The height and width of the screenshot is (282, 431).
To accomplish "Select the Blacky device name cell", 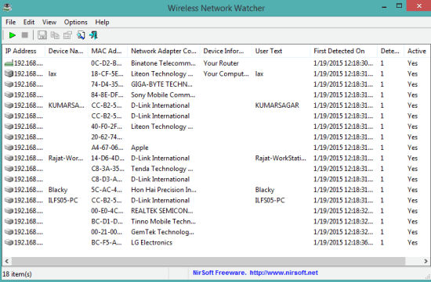I will point(58,190).
